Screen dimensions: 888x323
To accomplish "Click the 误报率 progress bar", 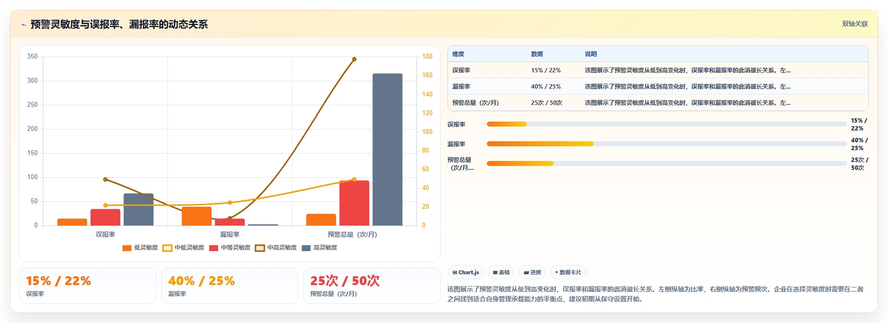I will coord(666,124).
